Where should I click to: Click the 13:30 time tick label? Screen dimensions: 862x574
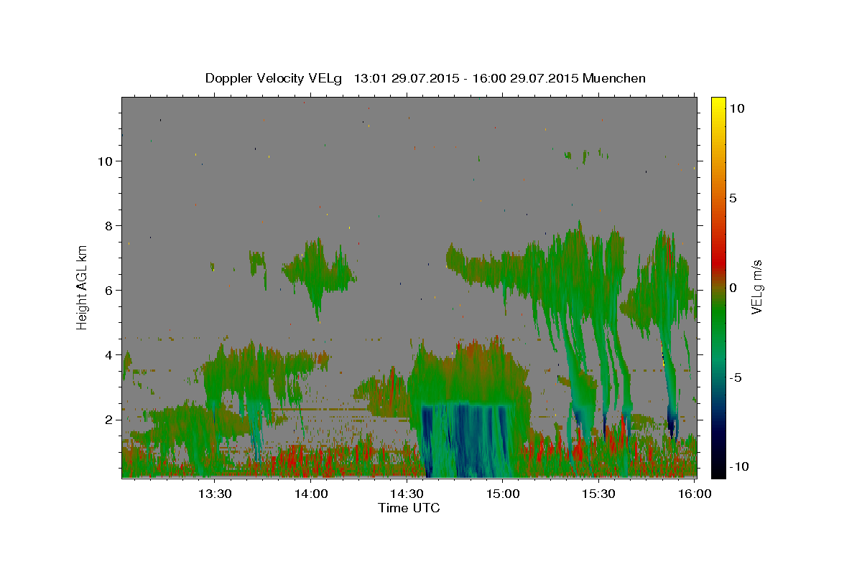[214, 494]
